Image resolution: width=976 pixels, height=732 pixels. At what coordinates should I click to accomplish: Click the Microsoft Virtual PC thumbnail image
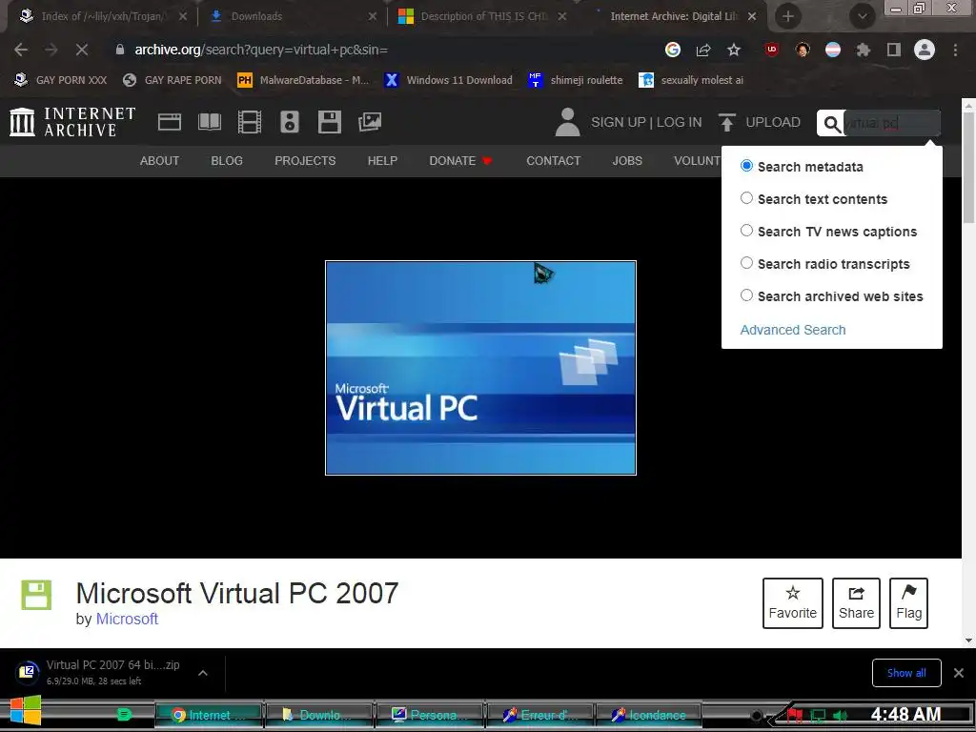[480, 368]
